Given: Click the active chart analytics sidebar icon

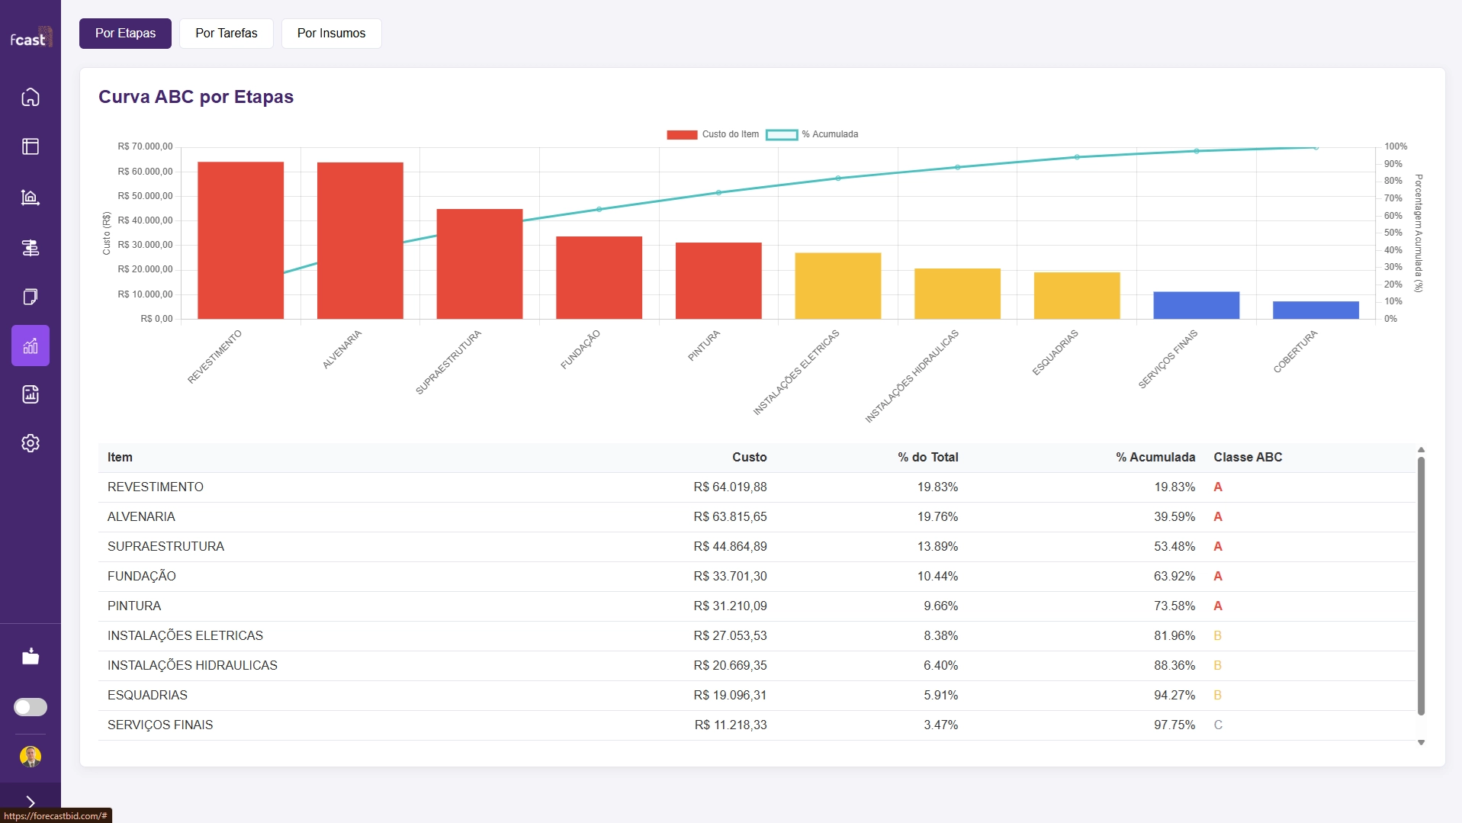Looking at the screenshot, I should pos(31,346).
